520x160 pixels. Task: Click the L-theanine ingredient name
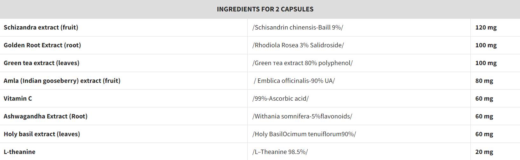point(19,152)
